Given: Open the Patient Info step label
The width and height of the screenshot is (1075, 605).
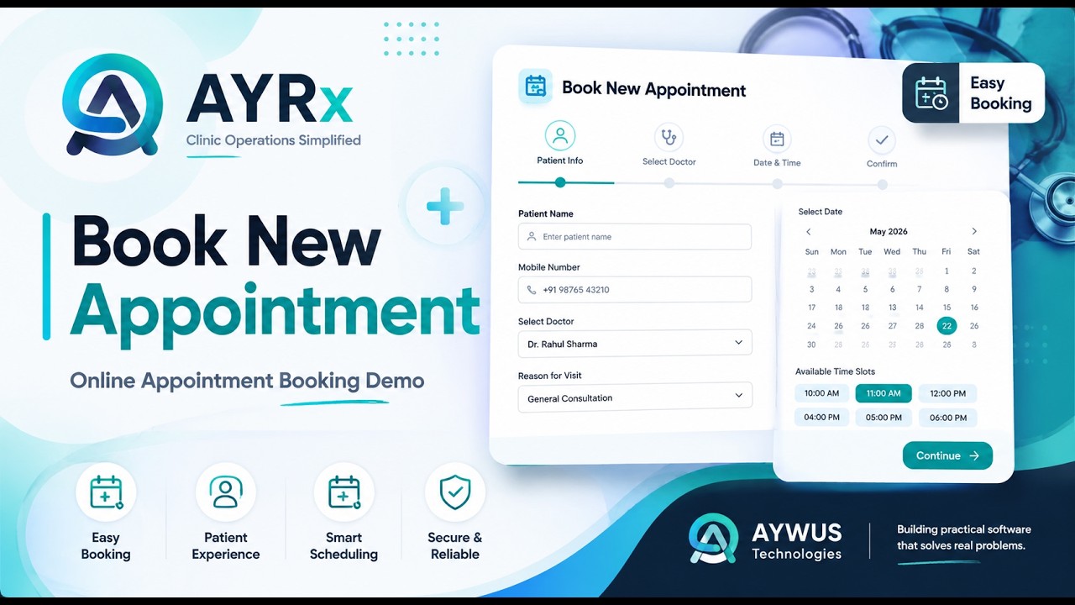Looking at the screenshot, I should coord(560,160).
